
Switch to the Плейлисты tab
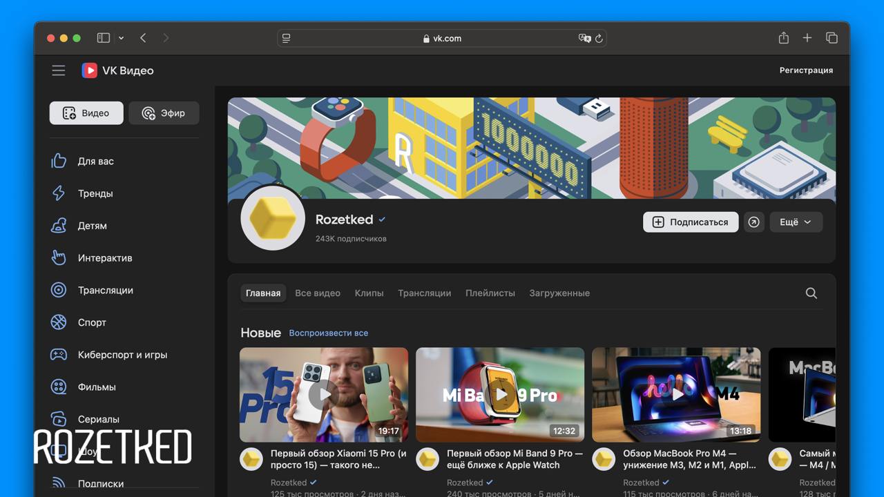tap(490, 293)
